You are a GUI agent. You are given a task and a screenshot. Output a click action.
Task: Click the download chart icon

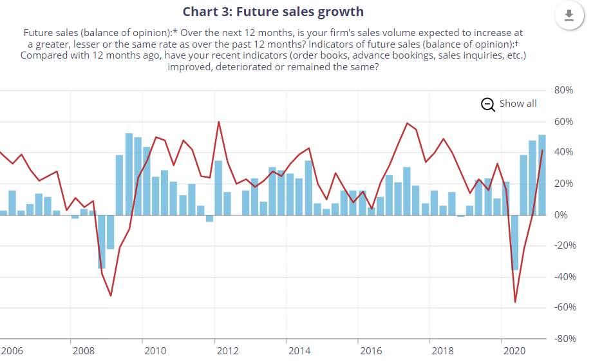569,16
